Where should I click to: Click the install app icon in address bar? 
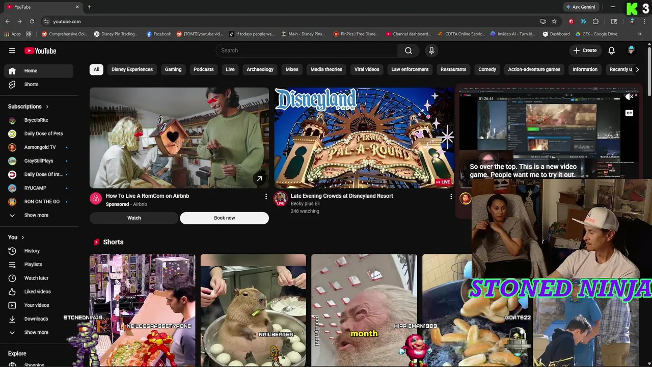click(543, 21)
